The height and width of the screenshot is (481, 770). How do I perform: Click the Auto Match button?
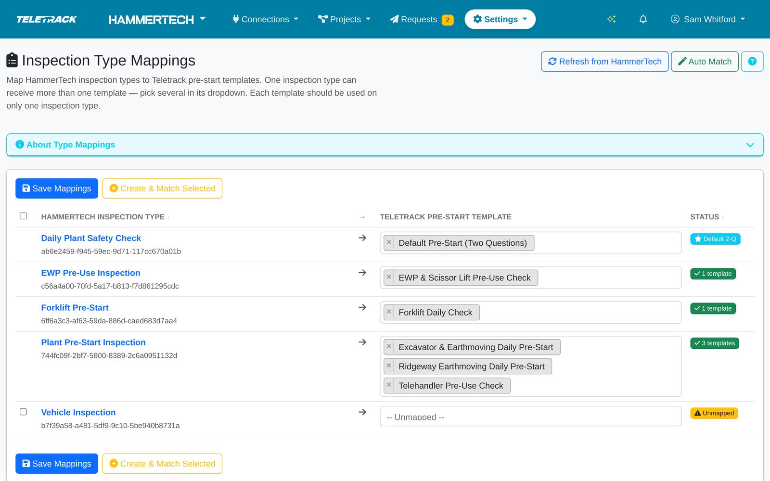pos(705,62)
